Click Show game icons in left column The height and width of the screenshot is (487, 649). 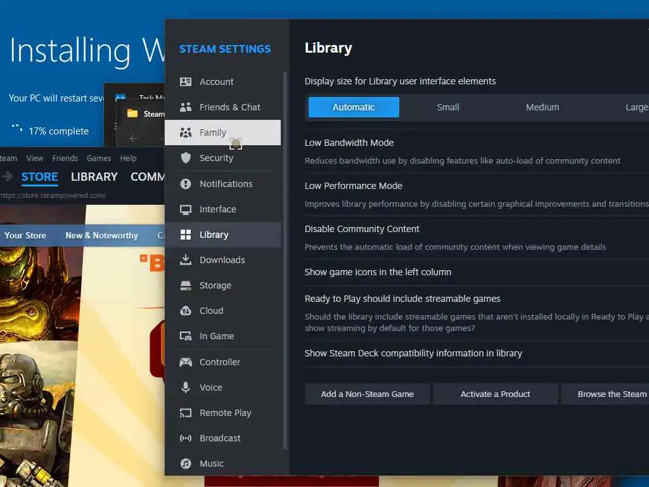click(x=378, y=272)
